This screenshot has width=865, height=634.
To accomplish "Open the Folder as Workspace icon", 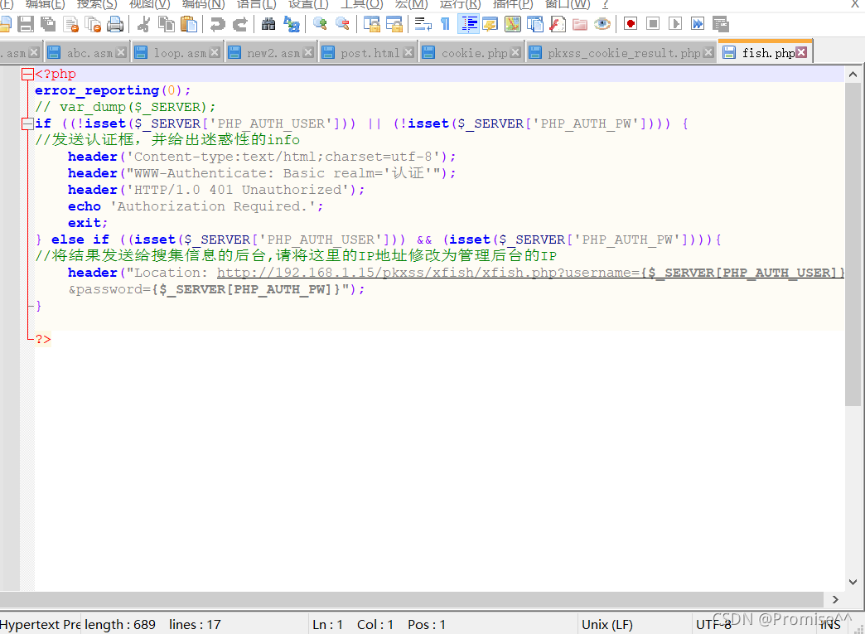I will 580,24.
